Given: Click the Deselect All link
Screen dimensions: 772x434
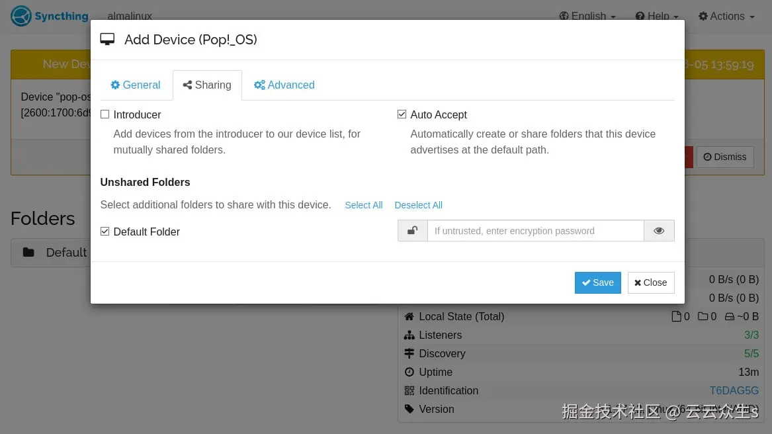Looking at the screenshot, I should [x=419, y=206].
